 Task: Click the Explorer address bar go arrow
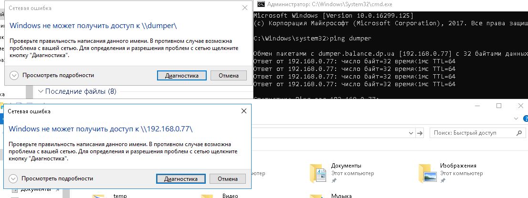point(420,133)
